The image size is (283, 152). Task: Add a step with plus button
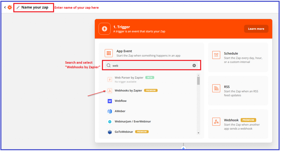click(x=184, y=148)
